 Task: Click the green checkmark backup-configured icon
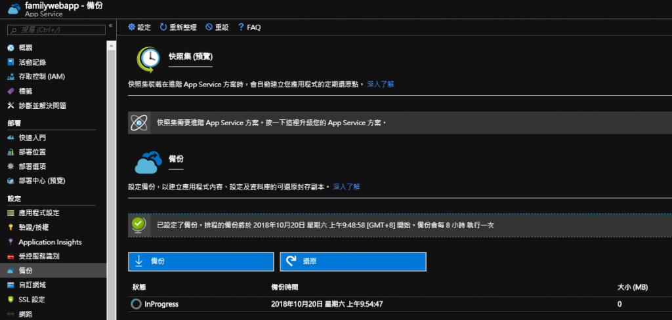tap(139, 224)
